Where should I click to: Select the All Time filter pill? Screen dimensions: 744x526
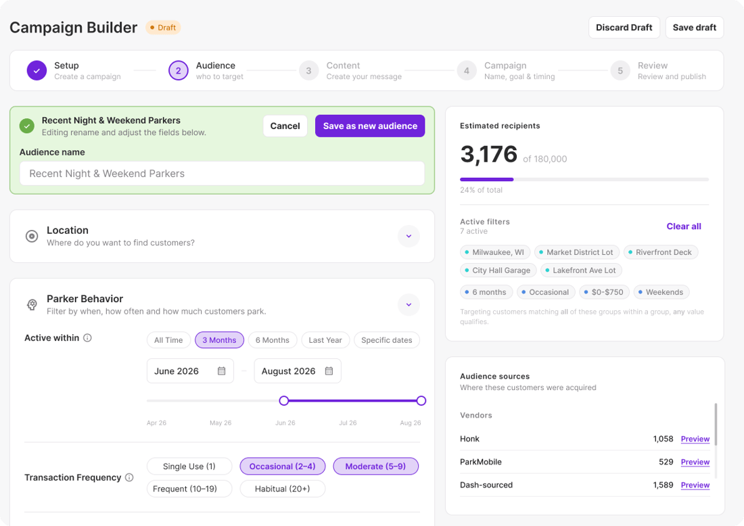[x=168, y=340]
